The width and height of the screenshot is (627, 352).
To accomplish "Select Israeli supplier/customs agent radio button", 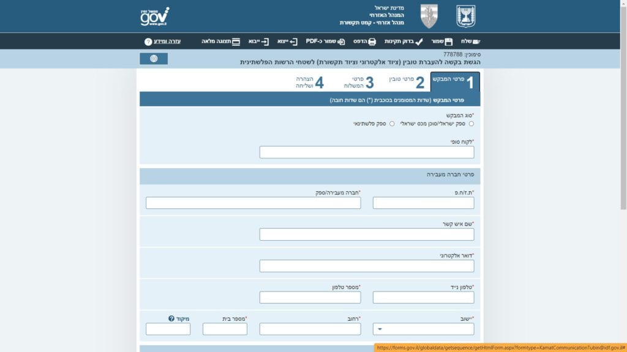I will 471,123.
